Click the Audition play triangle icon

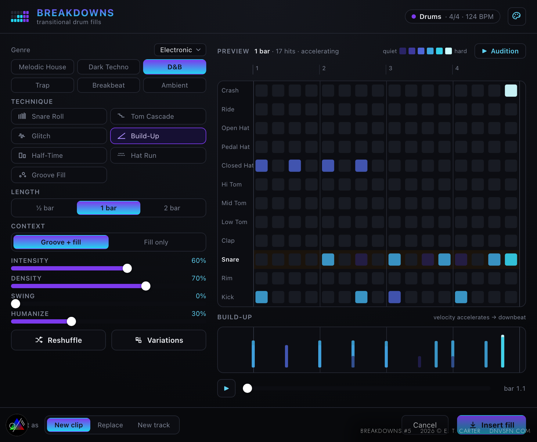tap(484, 51)
